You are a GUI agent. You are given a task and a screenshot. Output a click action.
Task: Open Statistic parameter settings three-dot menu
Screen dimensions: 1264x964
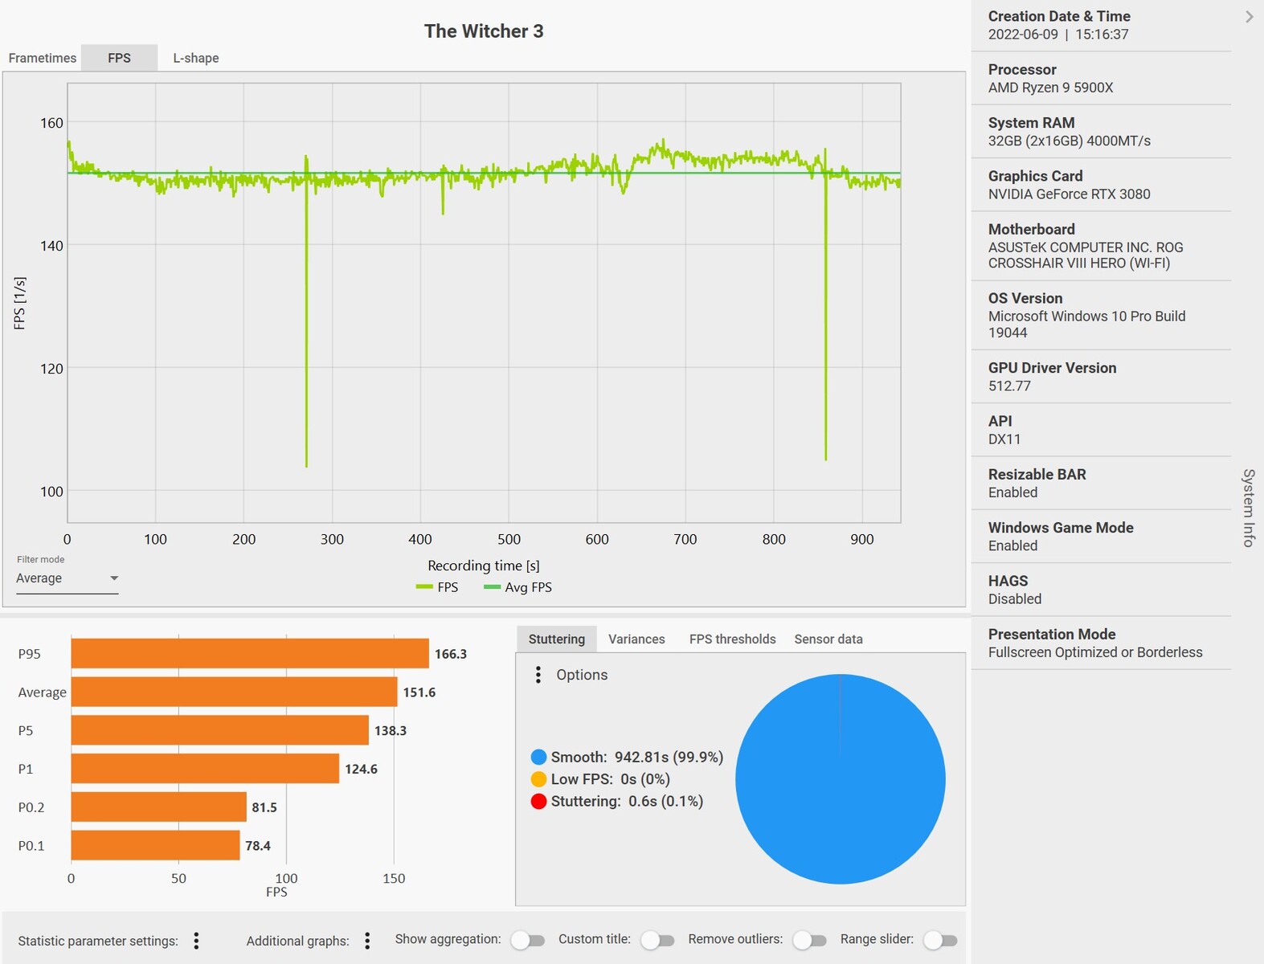[196, 941]
